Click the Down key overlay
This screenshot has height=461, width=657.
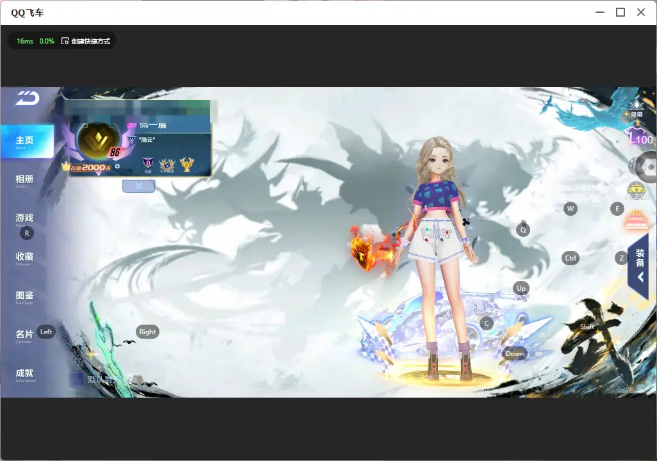(515, 353)
